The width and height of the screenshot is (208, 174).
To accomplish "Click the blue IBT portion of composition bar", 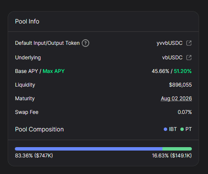I will [x=88, y=149].
